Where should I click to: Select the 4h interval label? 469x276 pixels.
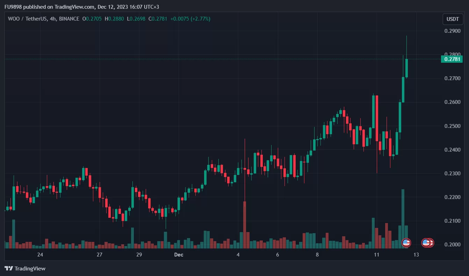pyautogui.click(x=53, y=19)
